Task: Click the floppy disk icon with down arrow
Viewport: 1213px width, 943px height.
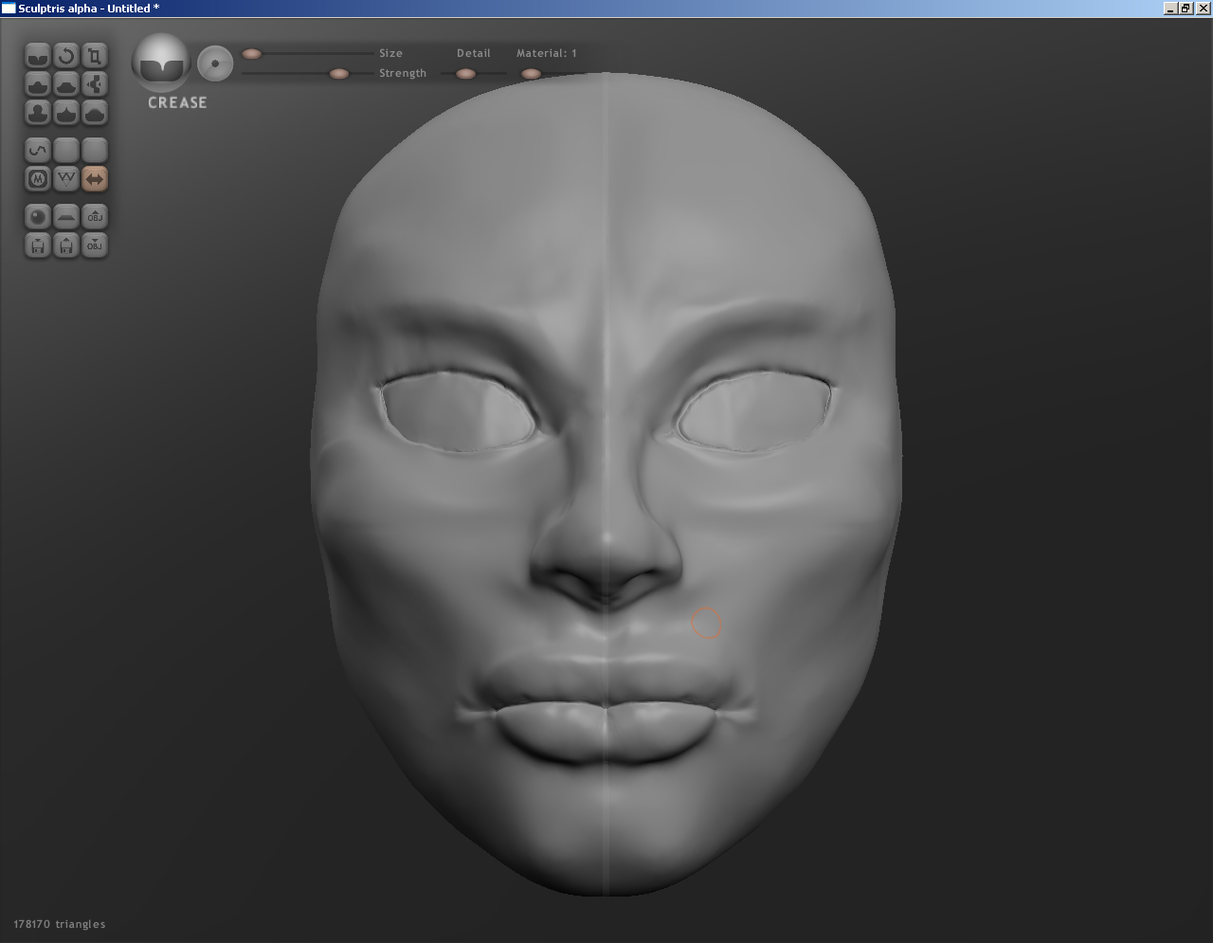Action: click(37, 245)
